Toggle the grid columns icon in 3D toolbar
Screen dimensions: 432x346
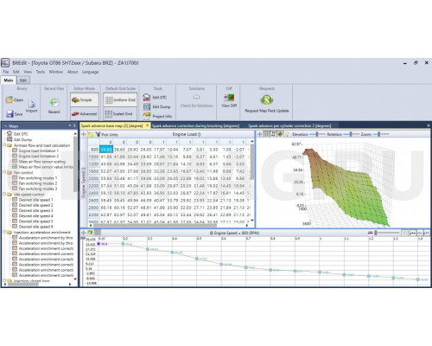click(x=266, y=134)
